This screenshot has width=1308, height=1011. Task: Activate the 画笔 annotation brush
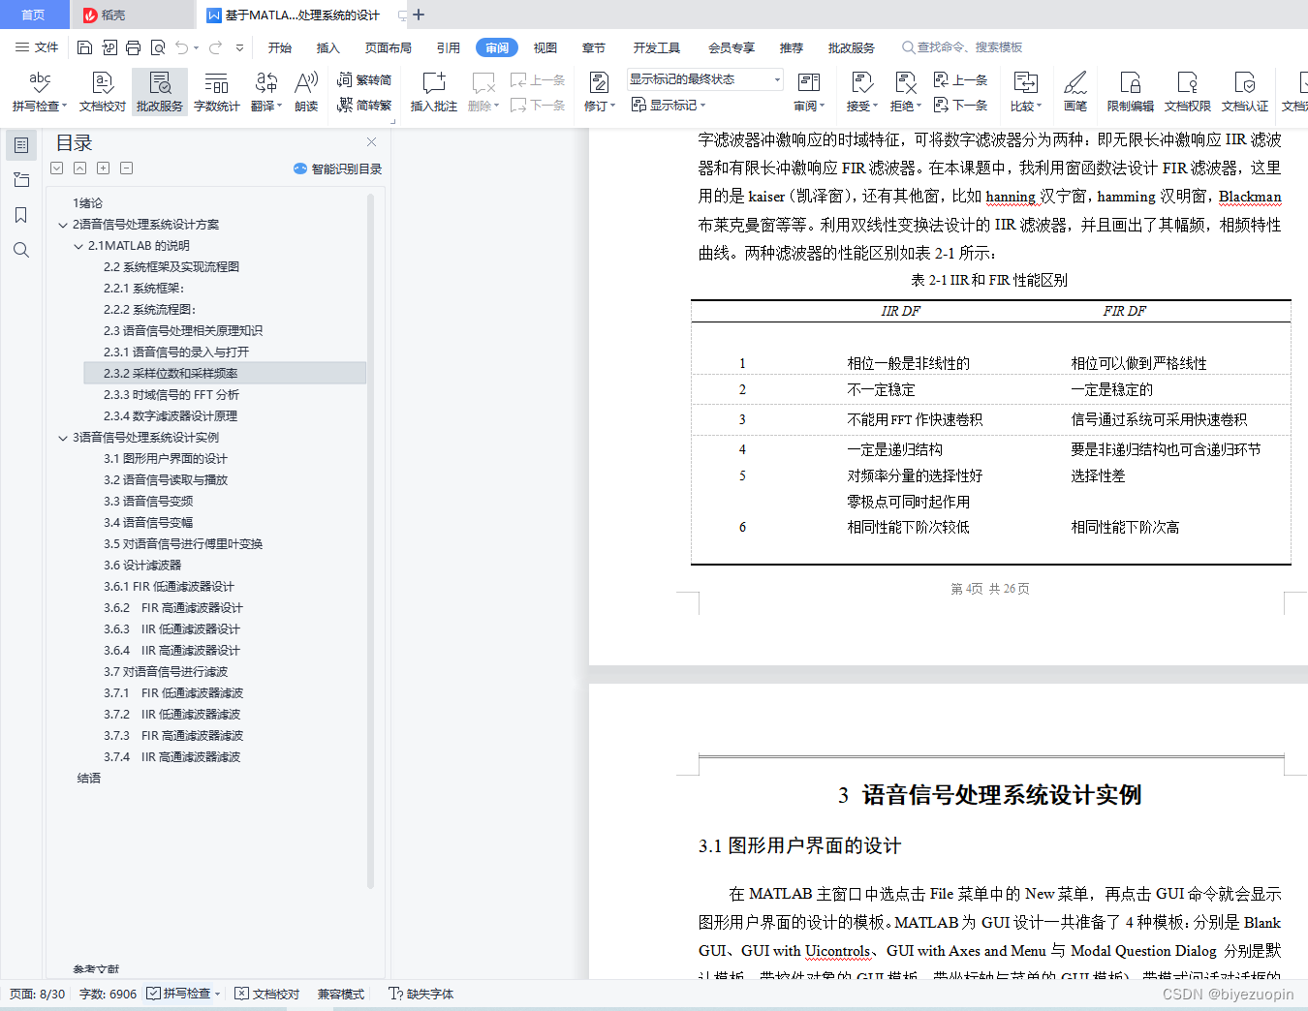pyautogui.click(x=1075, y=91)
